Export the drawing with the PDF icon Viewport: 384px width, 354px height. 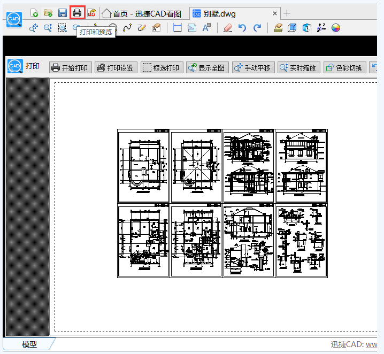pyautogui.click(x=91, y=13)
